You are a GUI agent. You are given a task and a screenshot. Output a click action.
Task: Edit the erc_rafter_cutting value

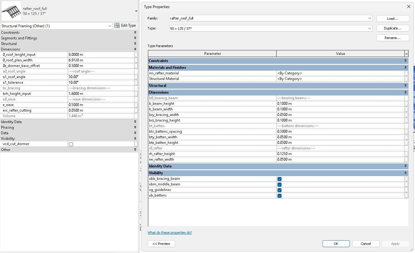pyautogui.click(x=101, y=110)
